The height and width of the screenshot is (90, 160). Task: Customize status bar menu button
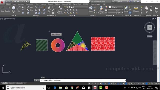[x=158, y=83]
